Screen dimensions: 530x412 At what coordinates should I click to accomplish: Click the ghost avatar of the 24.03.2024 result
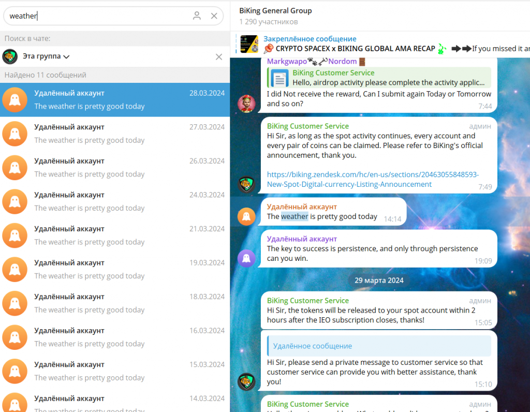pos(14,201)
